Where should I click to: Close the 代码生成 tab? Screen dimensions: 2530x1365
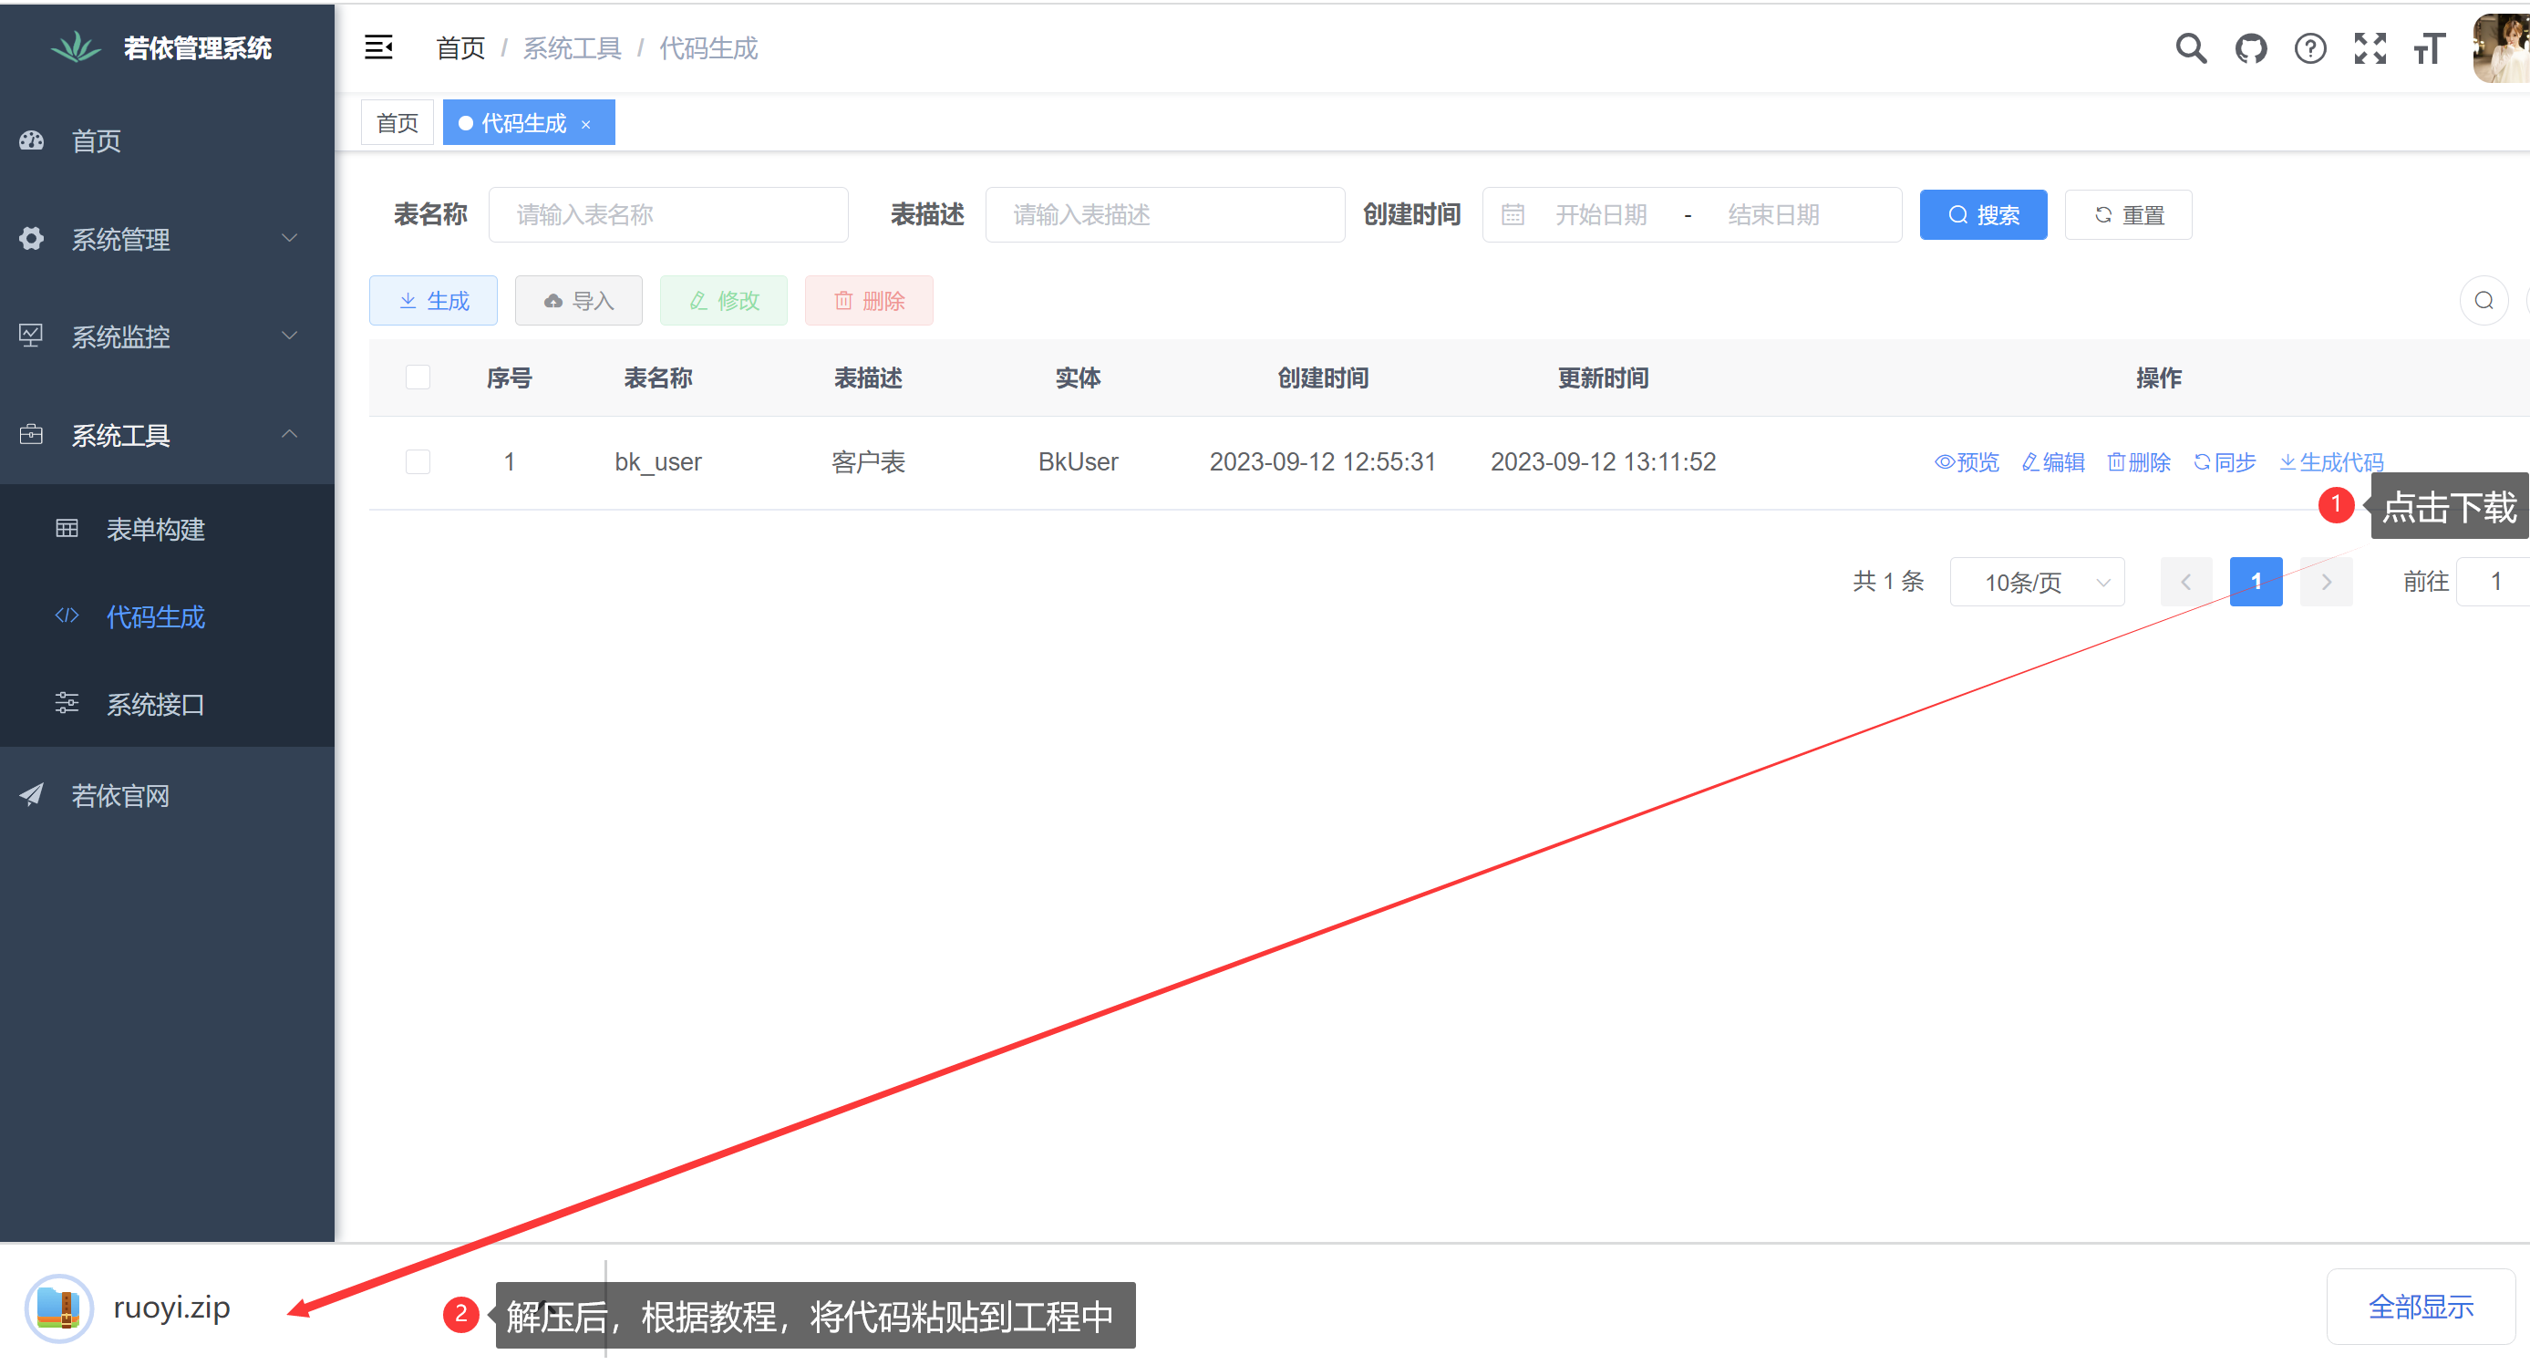[586, 124]
